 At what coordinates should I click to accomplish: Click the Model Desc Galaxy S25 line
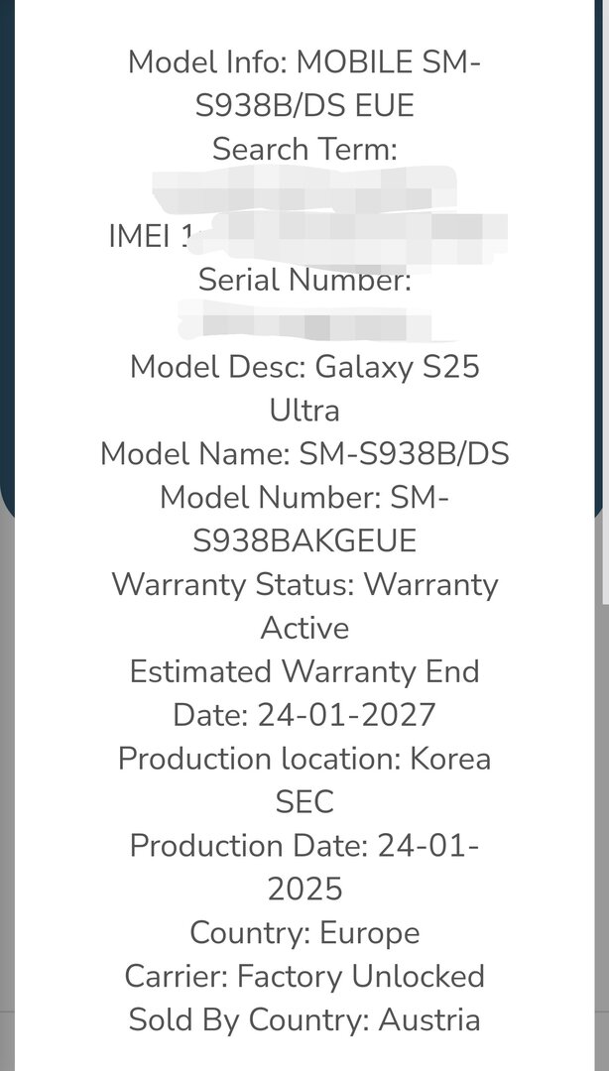[304, 367]
